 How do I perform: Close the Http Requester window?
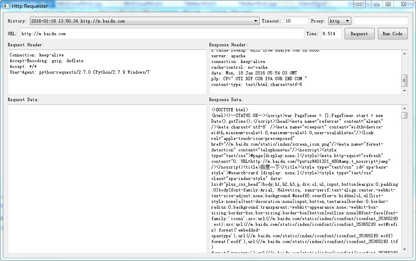[x=404, y=4]
